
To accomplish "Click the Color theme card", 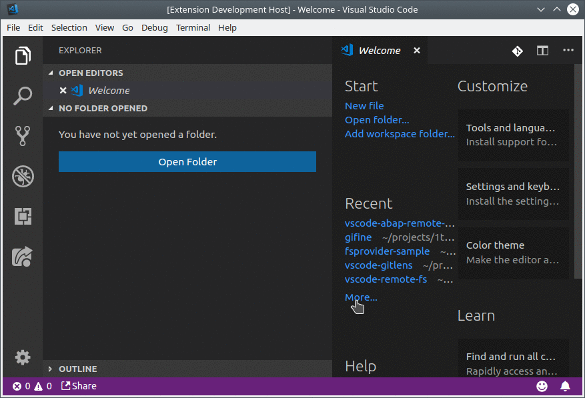I will (514, 253).
